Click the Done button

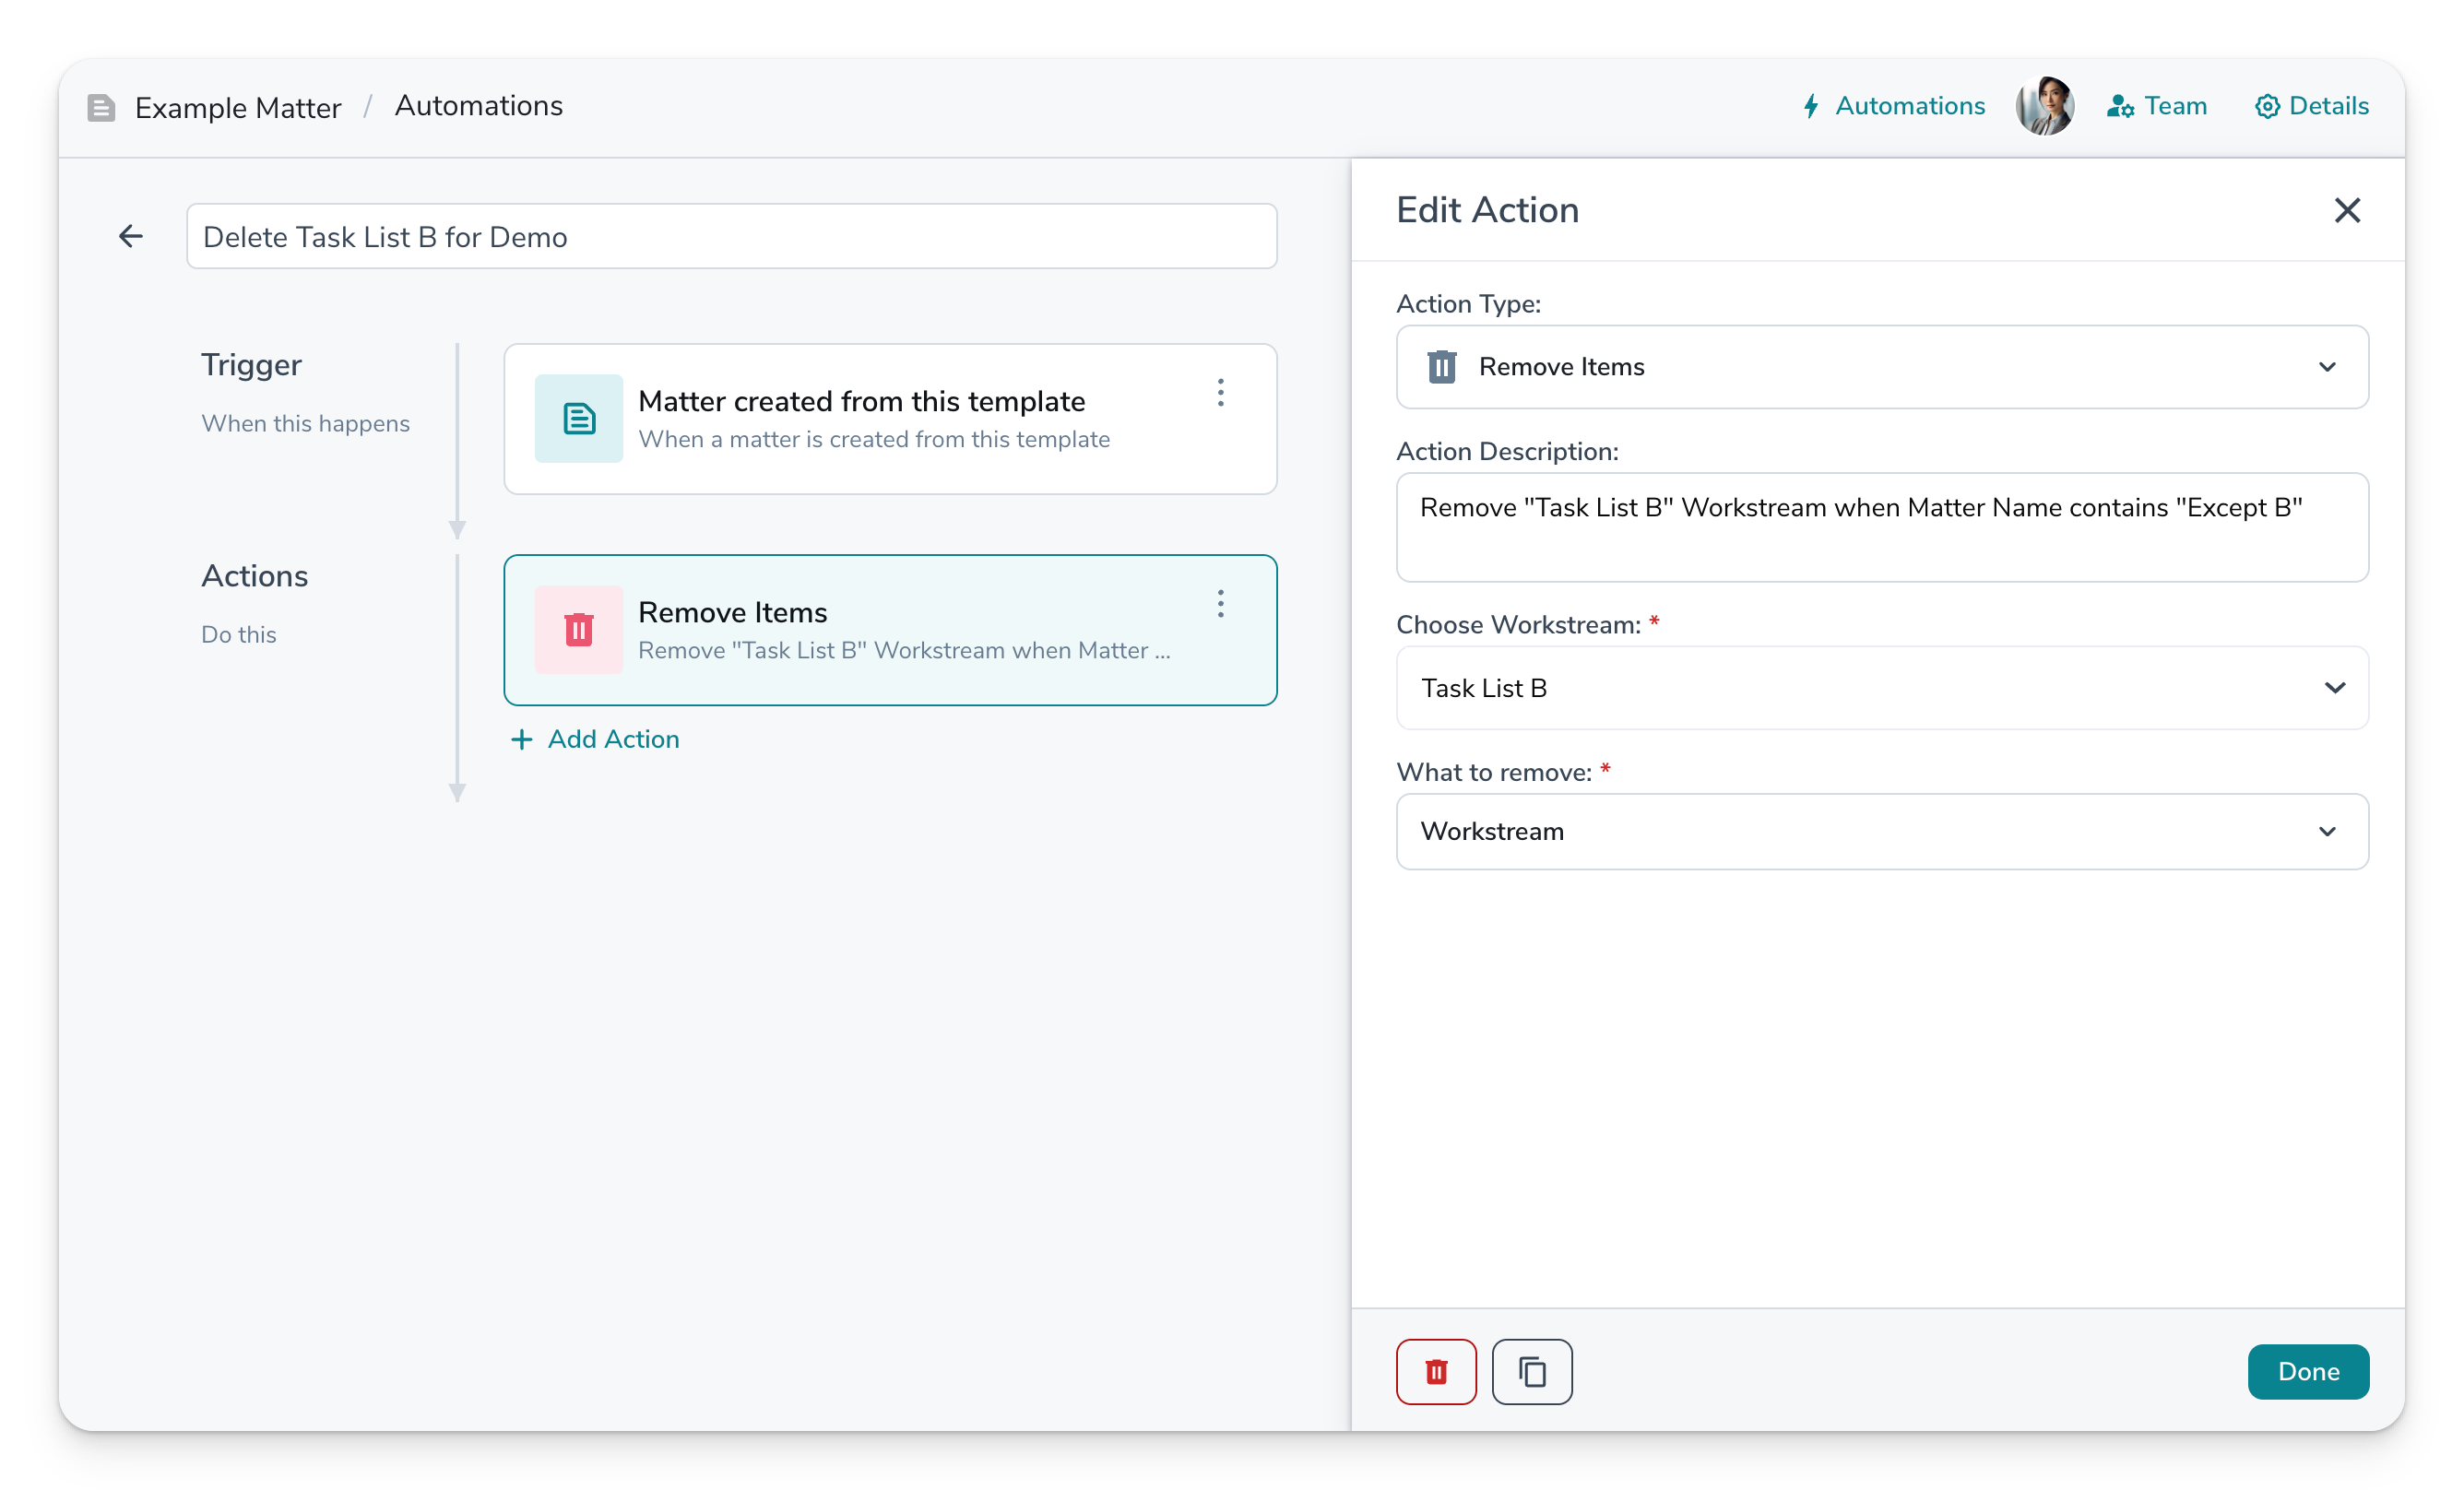[x=2307, y=1371]
